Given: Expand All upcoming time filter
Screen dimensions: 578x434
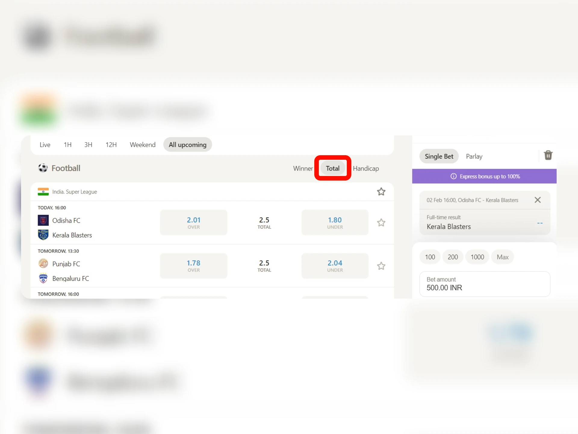Looking at the screenshot, I should pyautogui.click(x=188, y=144).
